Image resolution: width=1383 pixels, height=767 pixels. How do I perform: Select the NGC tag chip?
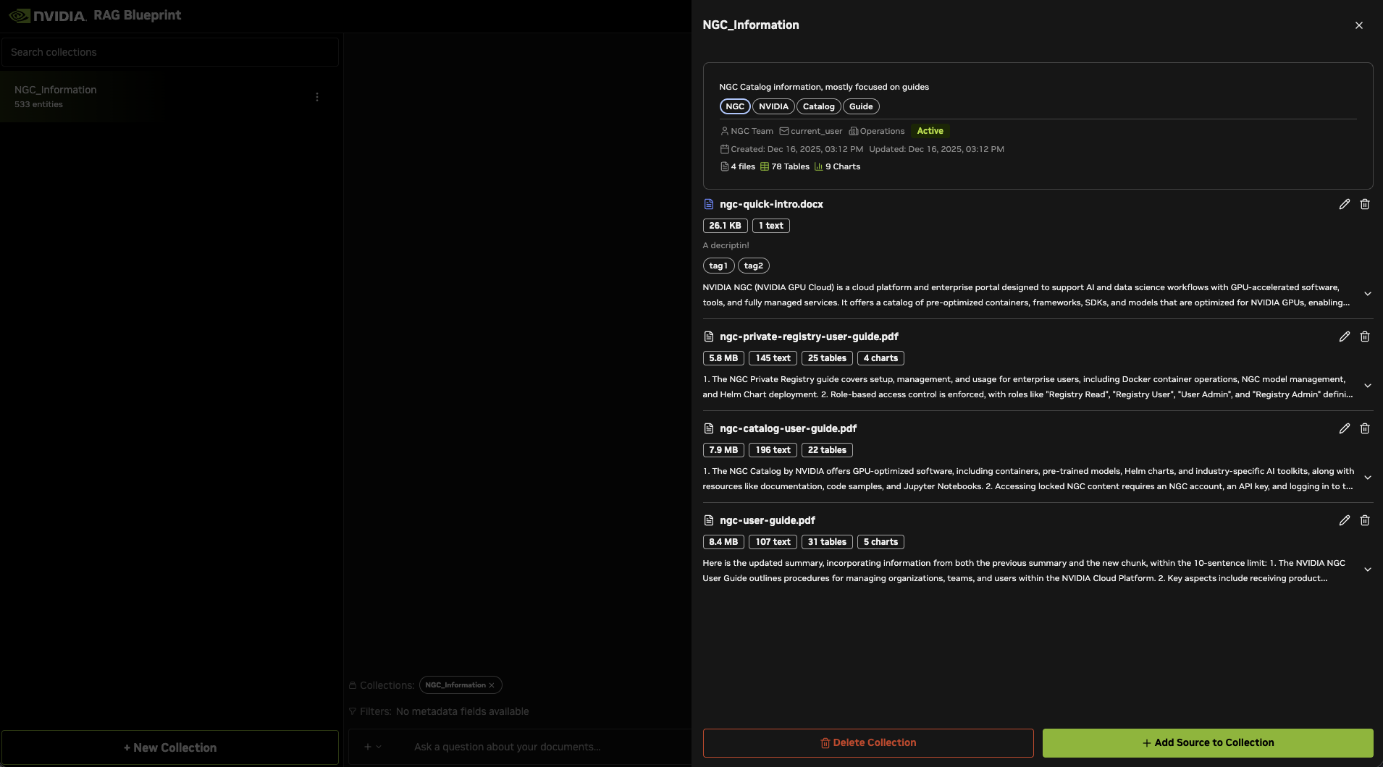734,107
